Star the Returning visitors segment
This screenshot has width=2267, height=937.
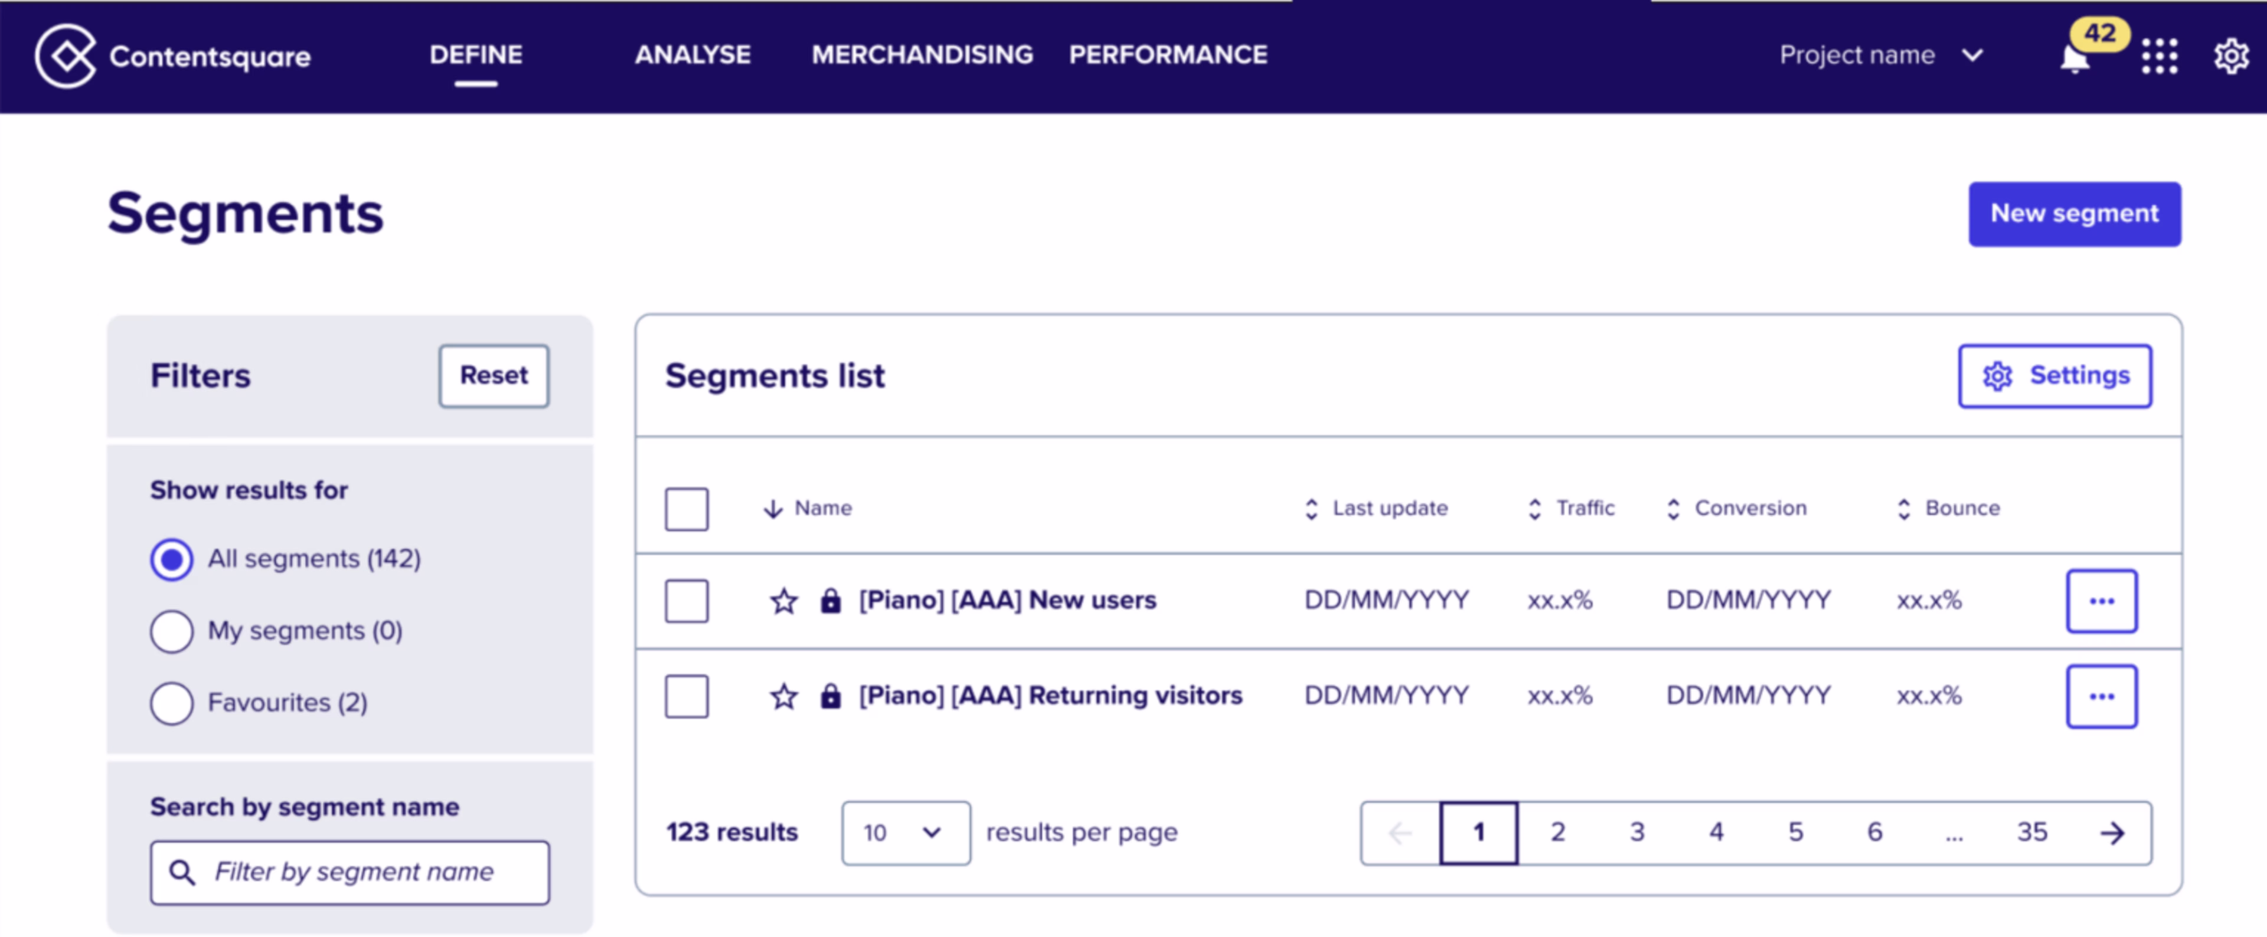(x=783, y=697)
